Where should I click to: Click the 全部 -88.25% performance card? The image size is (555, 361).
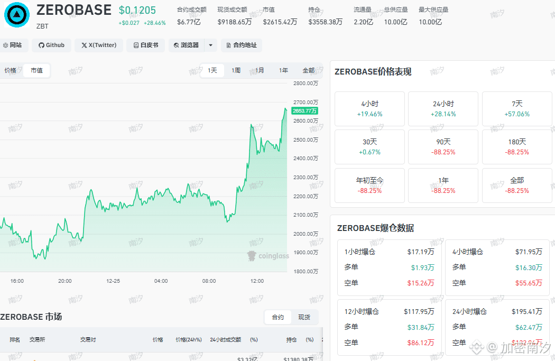pos(517,186)
